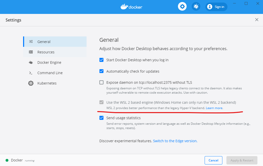
Task: Click the Sign in button
Action: point(216,7)
